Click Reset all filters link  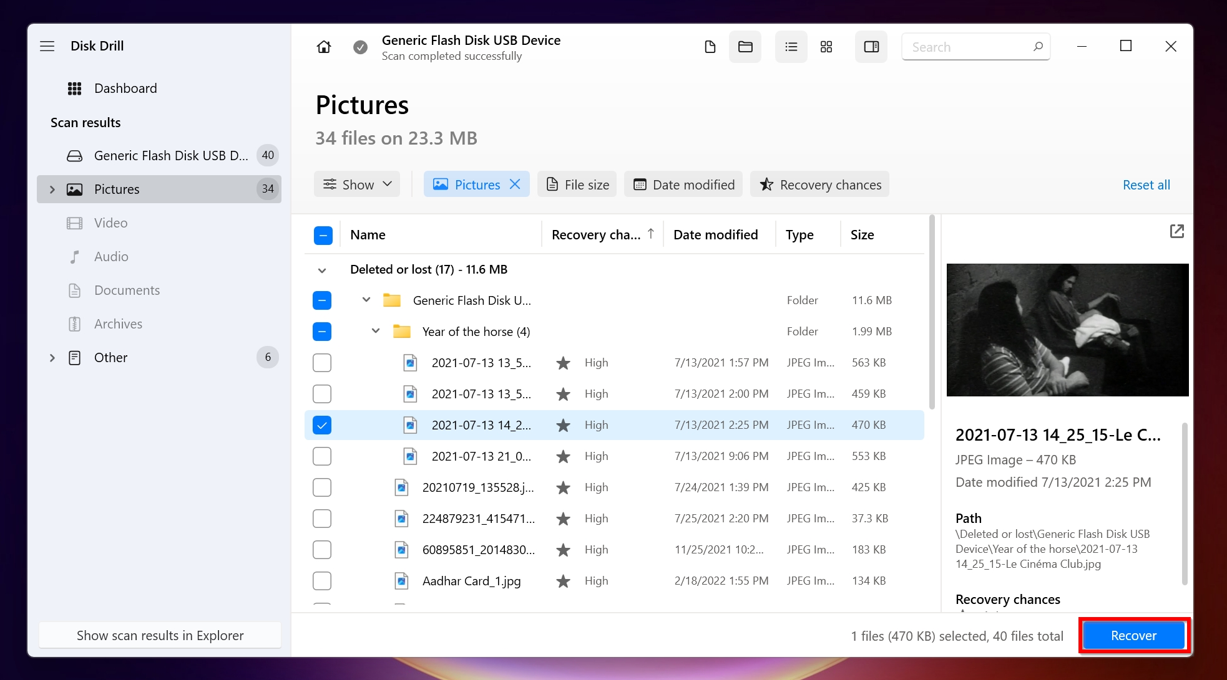(1146, 185)
